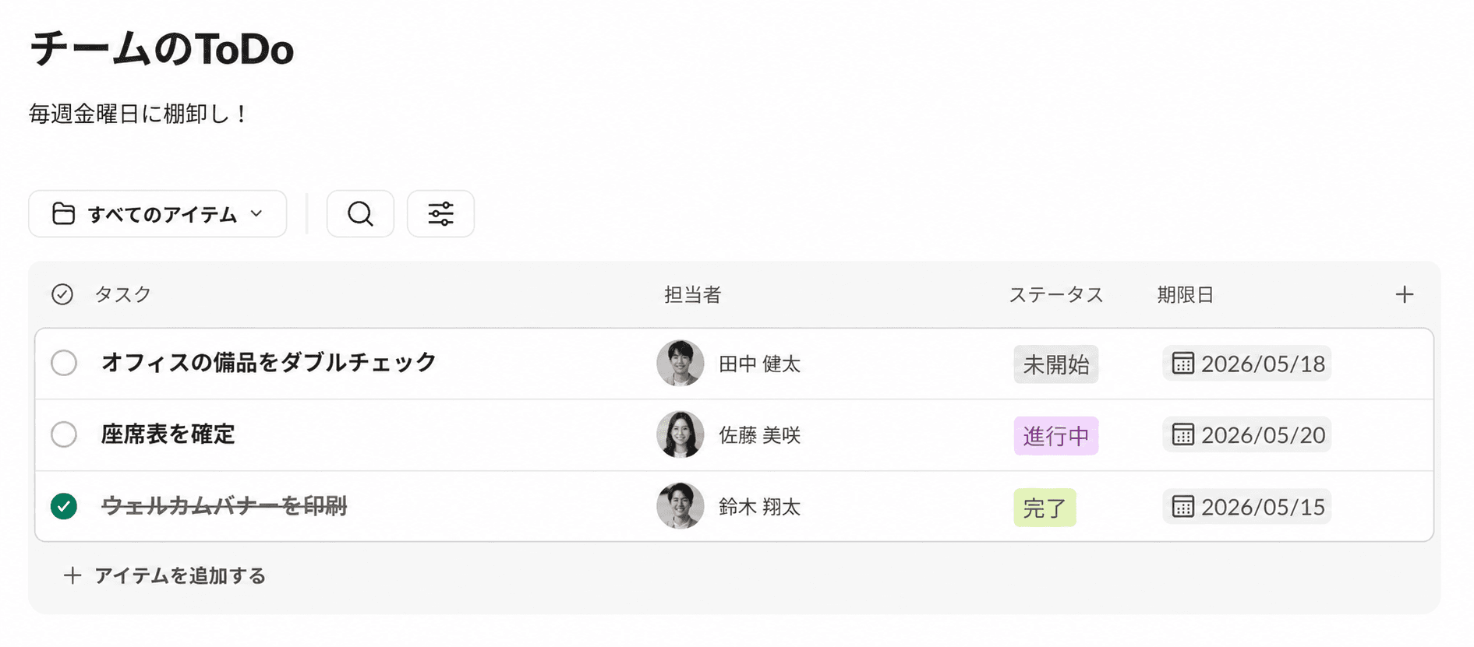Change the 進行中 status tag
Screen dimensions: 1474x647
coord(1056,436)
